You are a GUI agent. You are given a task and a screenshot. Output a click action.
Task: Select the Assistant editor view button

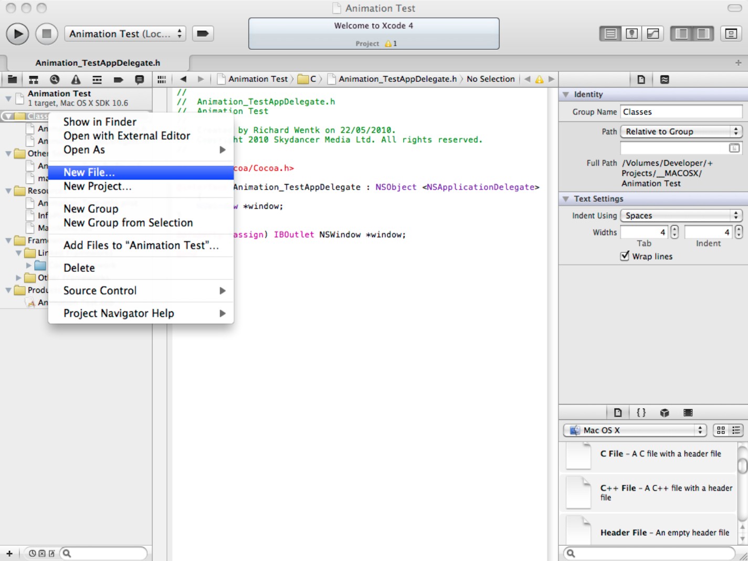[631, 34]
